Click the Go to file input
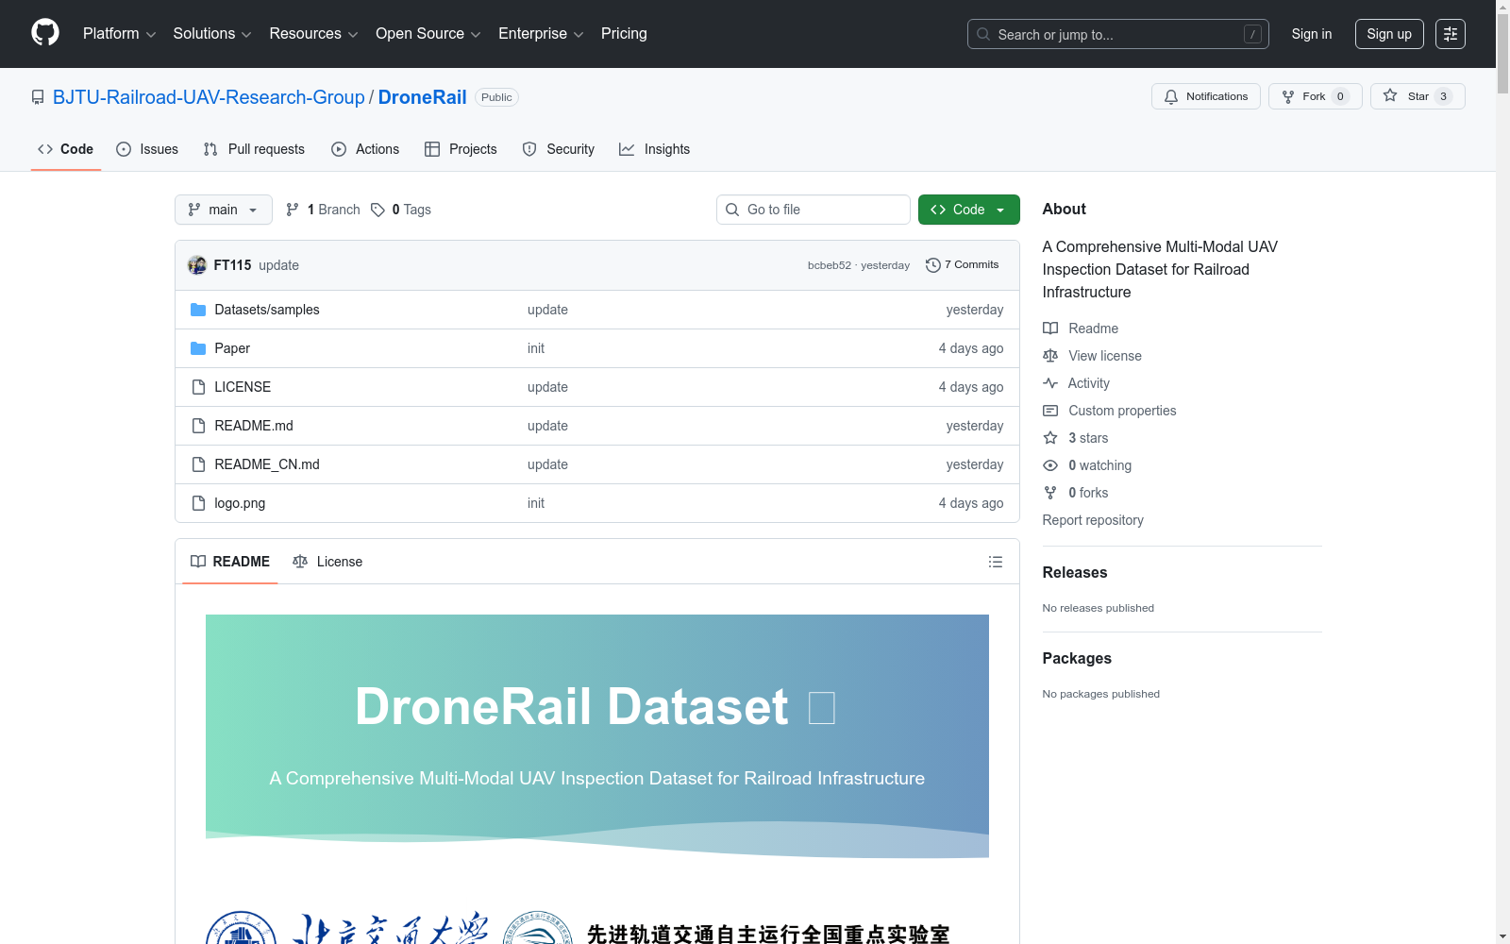 pos(814,210)
